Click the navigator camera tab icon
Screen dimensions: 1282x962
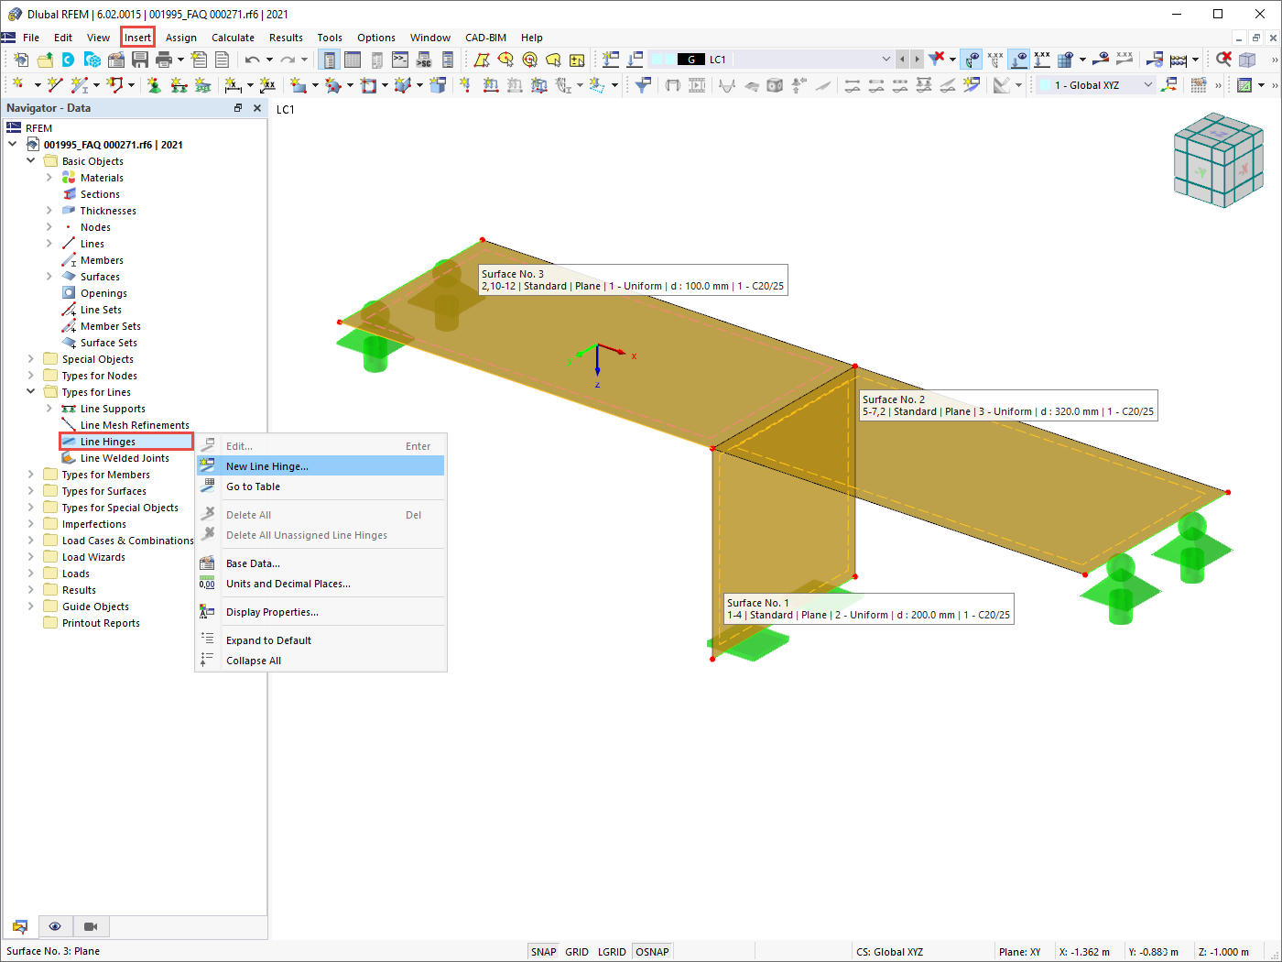[x=91, y=926]
